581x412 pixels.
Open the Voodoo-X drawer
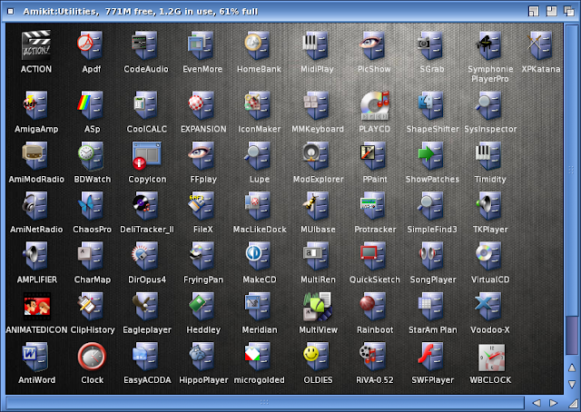click(x=489, y=307)
